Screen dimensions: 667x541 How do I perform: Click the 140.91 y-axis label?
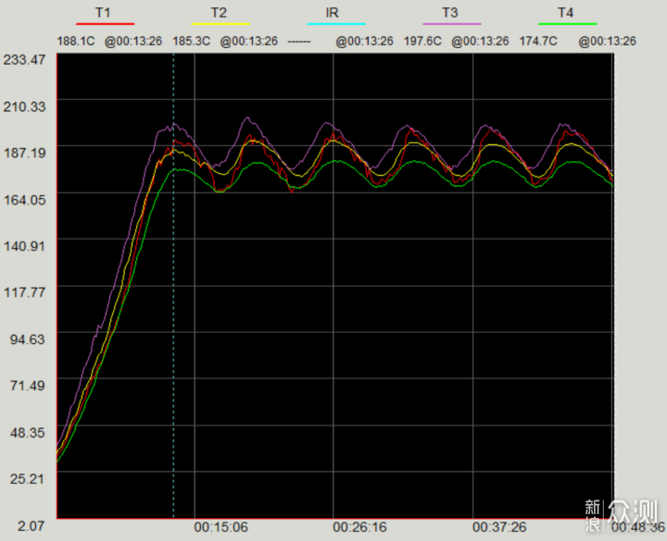(x=24, y=245)
